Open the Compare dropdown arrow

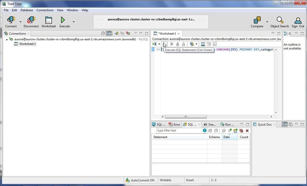click(267, 22)
